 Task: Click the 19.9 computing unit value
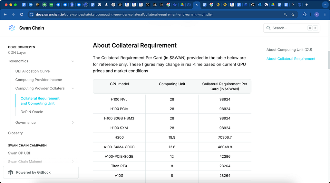coord(172,137)
